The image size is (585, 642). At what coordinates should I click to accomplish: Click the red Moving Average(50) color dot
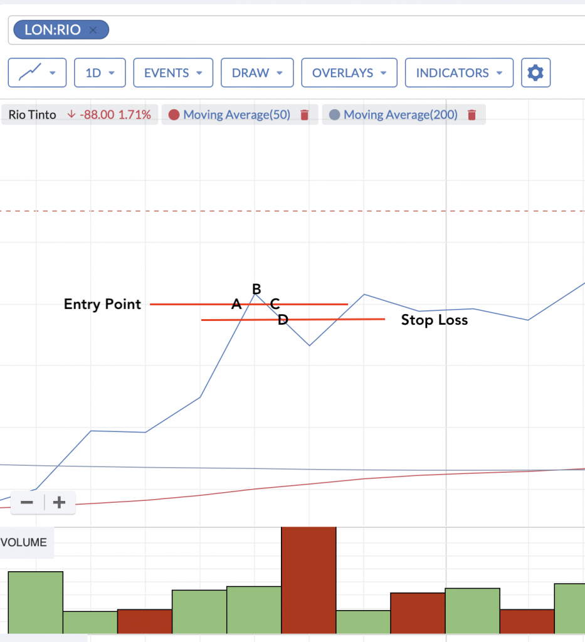pos(174,115)
